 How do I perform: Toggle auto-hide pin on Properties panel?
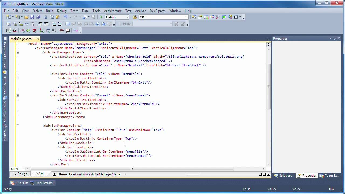(x=334, y=38)
